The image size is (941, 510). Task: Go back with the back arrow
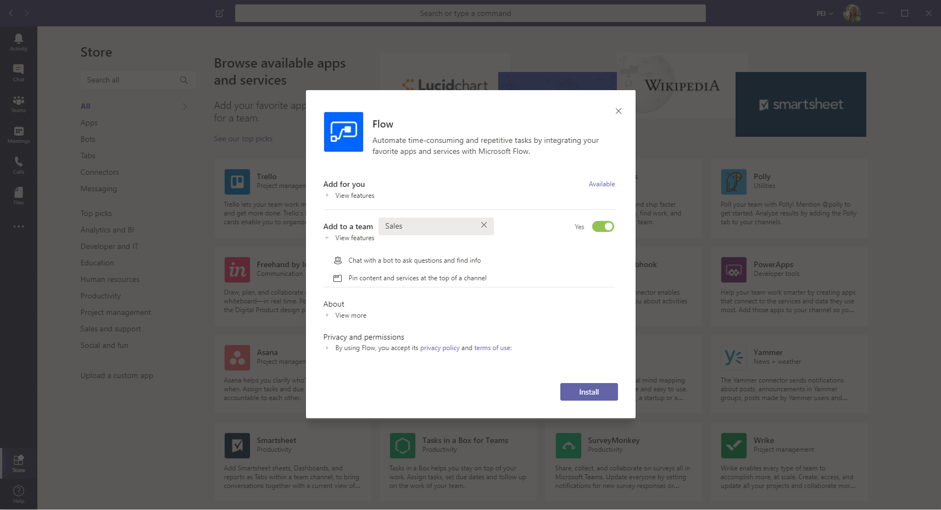point(11,13)
